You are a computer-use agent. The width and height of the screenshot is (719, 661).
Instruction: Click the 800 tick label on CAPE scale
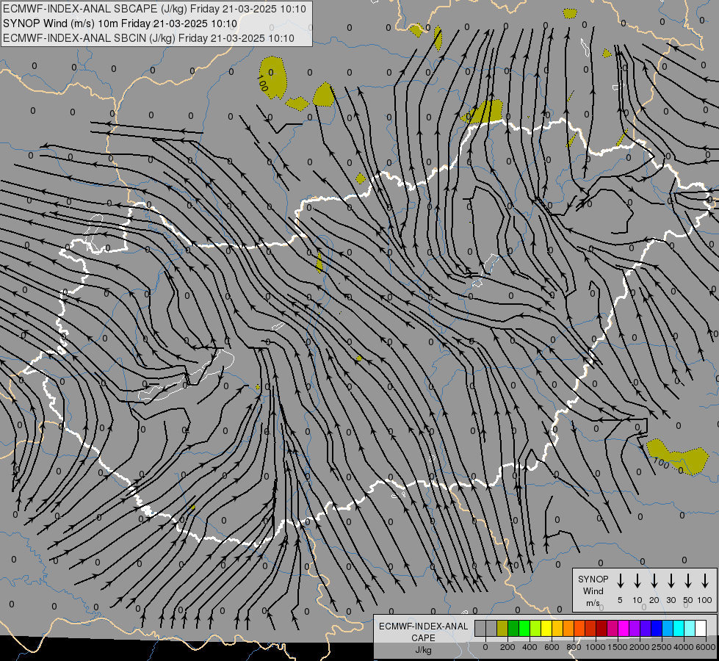[x=573, y=647]
